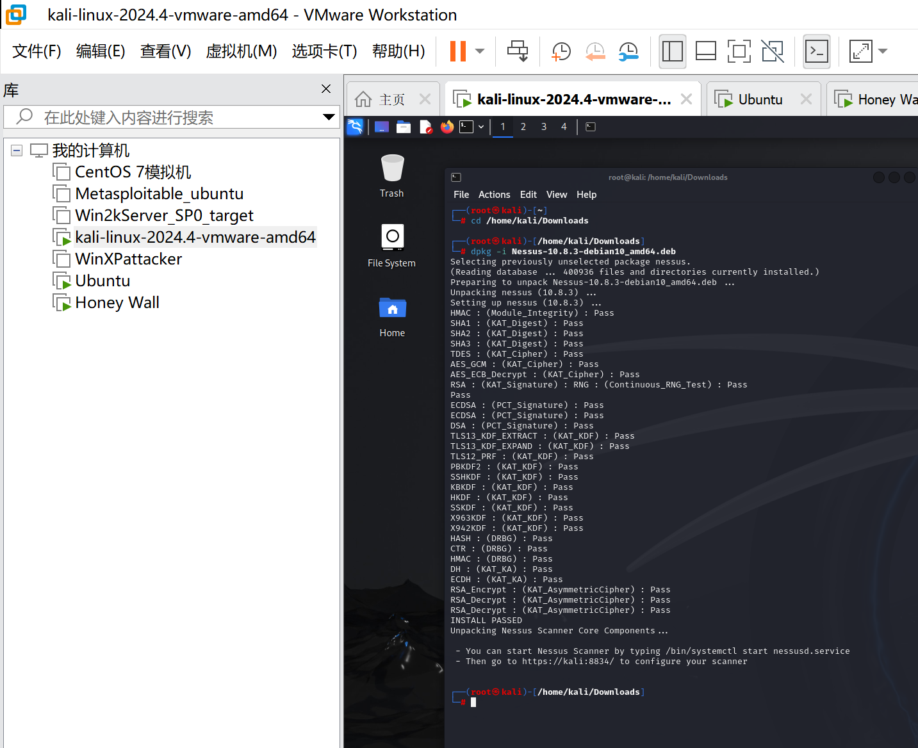The image size is (918, 748).
Task: Launch Firefox from the Kali panel
Action: pyautogui.click(x=447, y=127)
